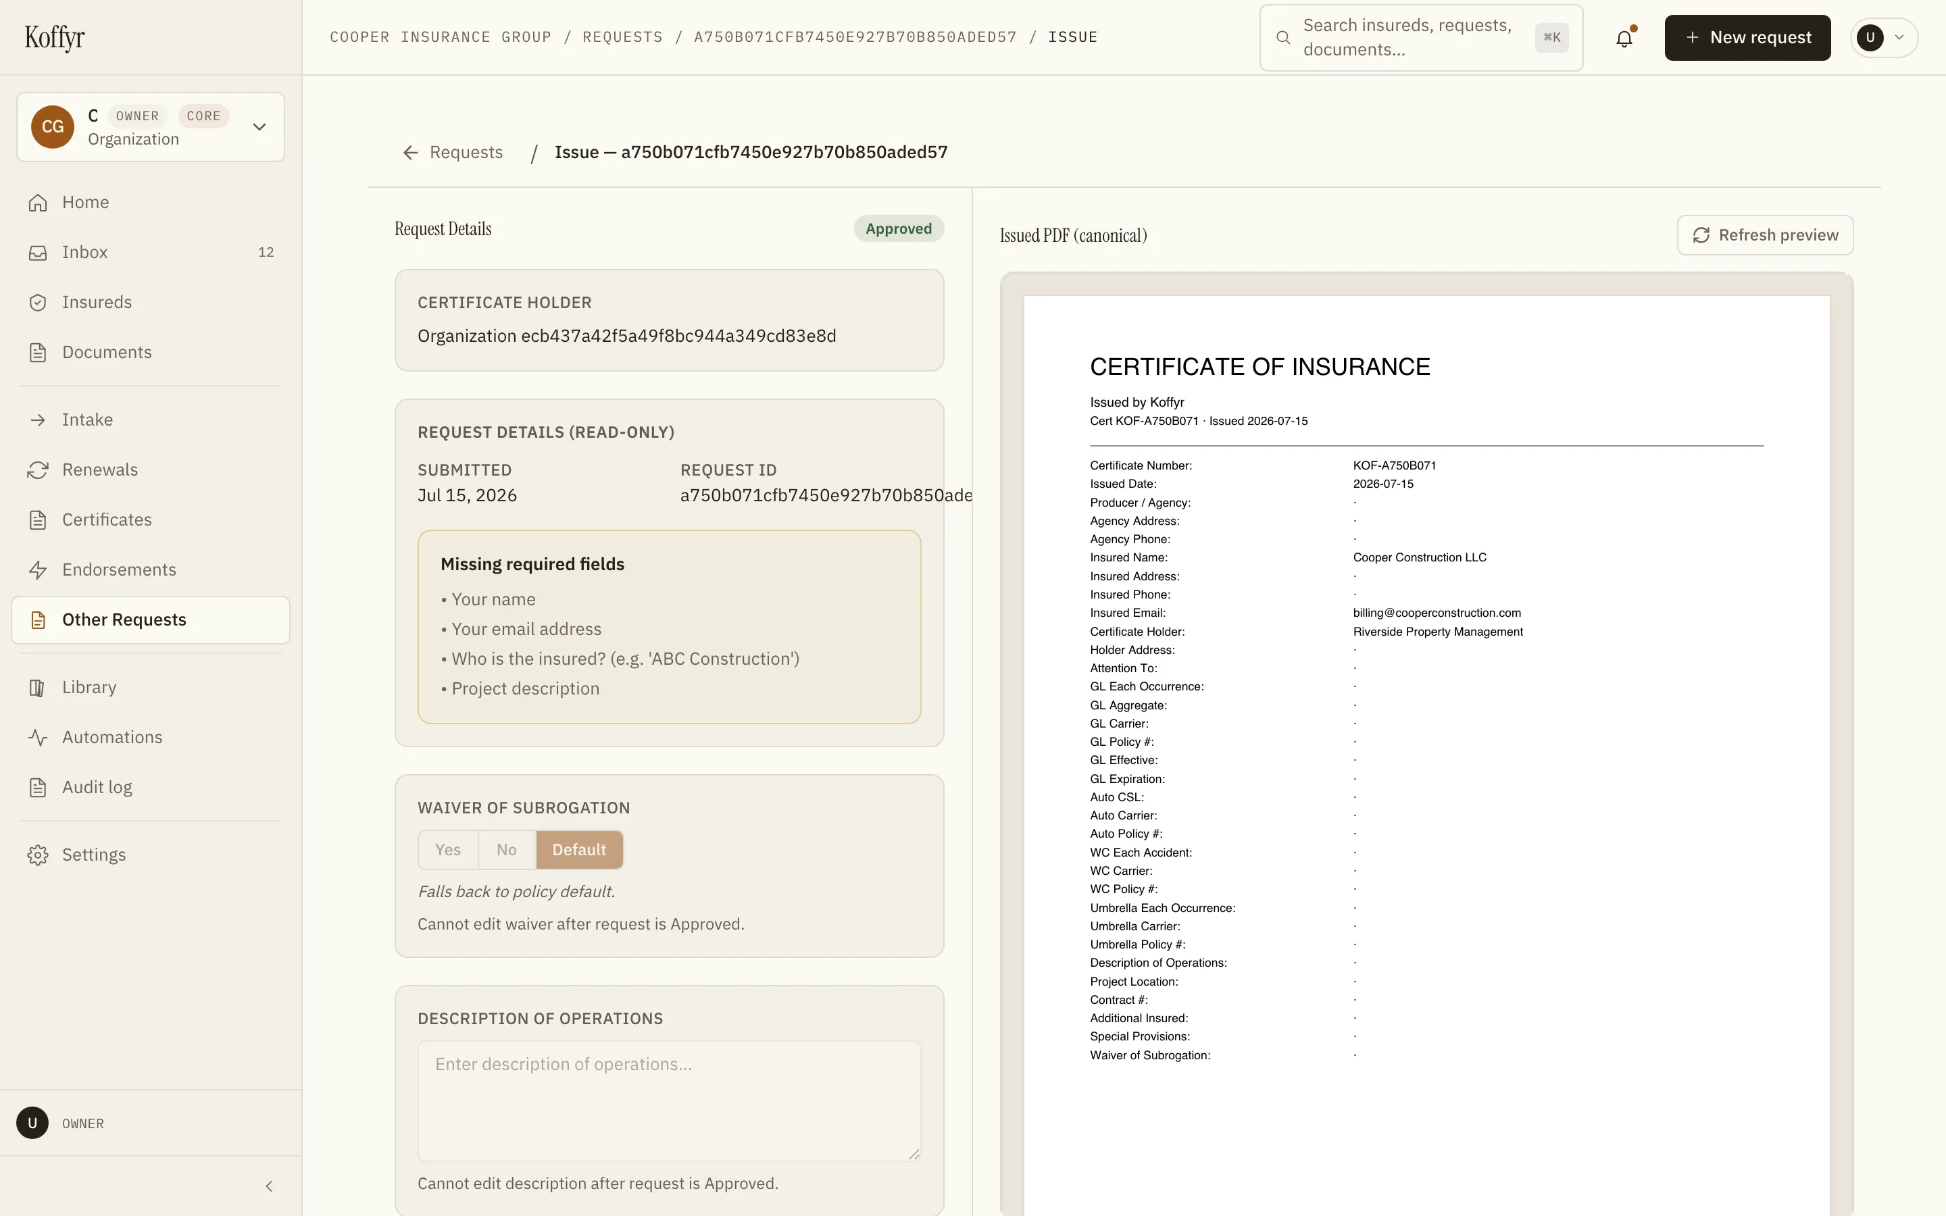Set waiver of subrogation to No
Screen dimensions: 1946x1216
coord(507,850)
